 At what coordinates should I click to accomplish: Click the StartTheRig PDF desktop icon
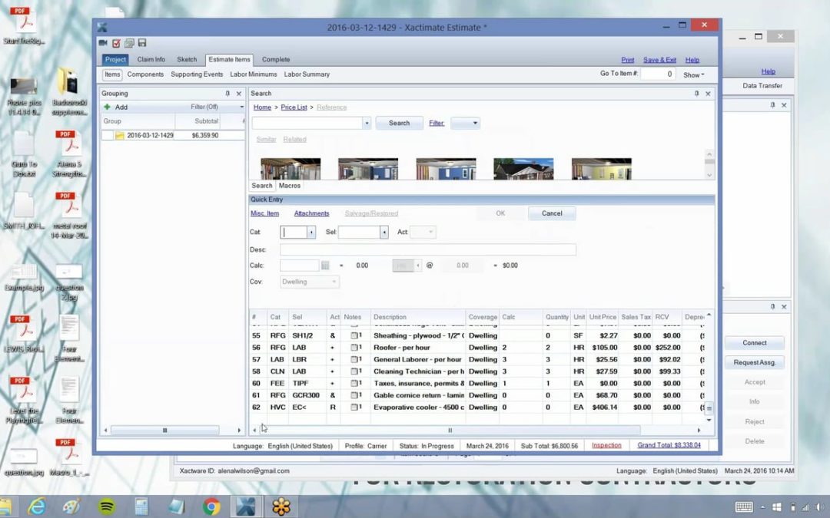tap(24, 25)
